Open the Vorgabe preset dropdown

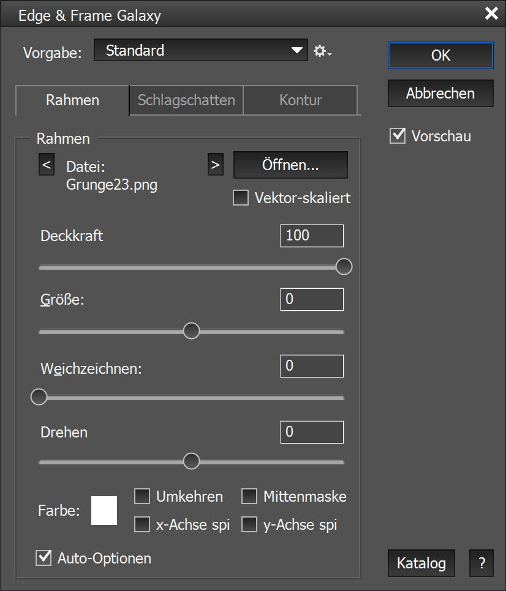pyautogui.click(x=200, y=50)
